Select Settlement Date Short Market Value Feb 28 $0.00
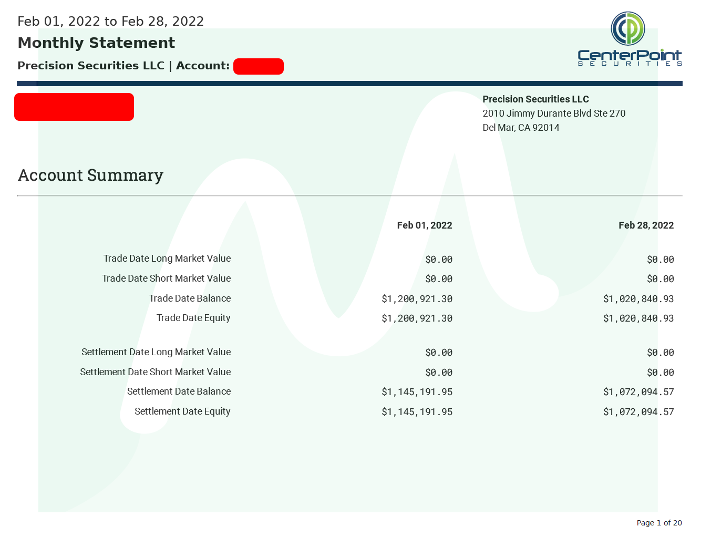This screenshot has height=537, width=701. tap(661, 373)
